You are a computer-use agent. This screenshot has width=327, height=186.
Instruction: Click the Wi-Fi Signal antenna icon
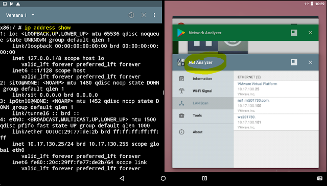point(182,91)
